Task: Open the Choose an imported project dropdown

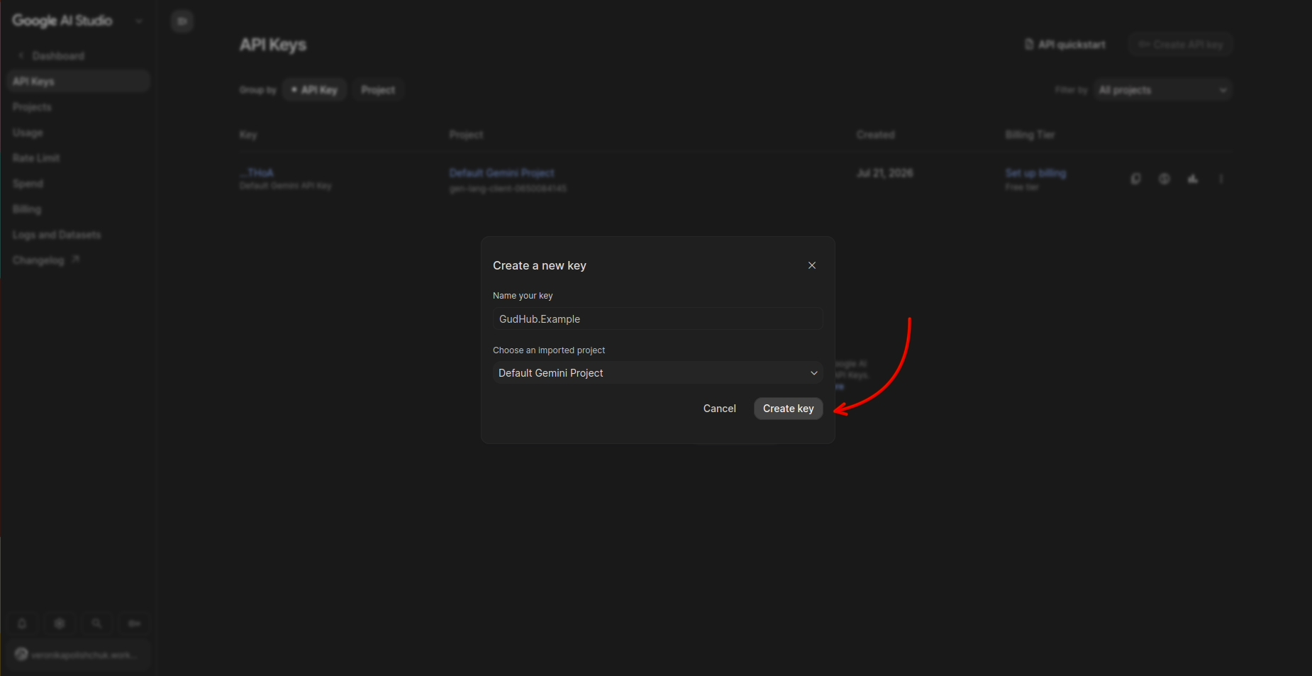Action: tap(657, 373)
